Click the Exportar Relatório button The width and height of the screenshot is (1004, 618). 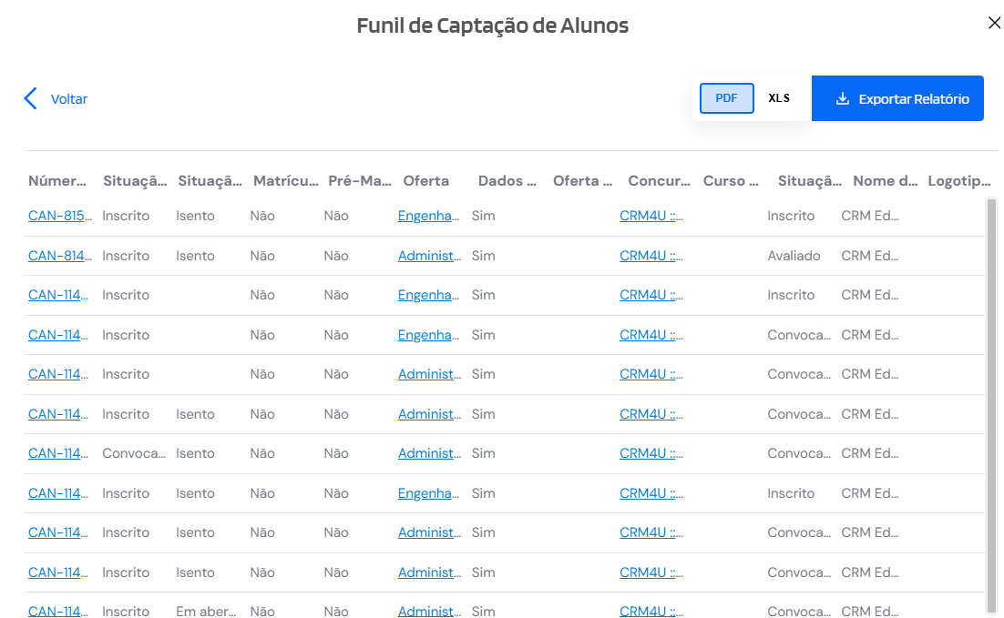(897, 98)
